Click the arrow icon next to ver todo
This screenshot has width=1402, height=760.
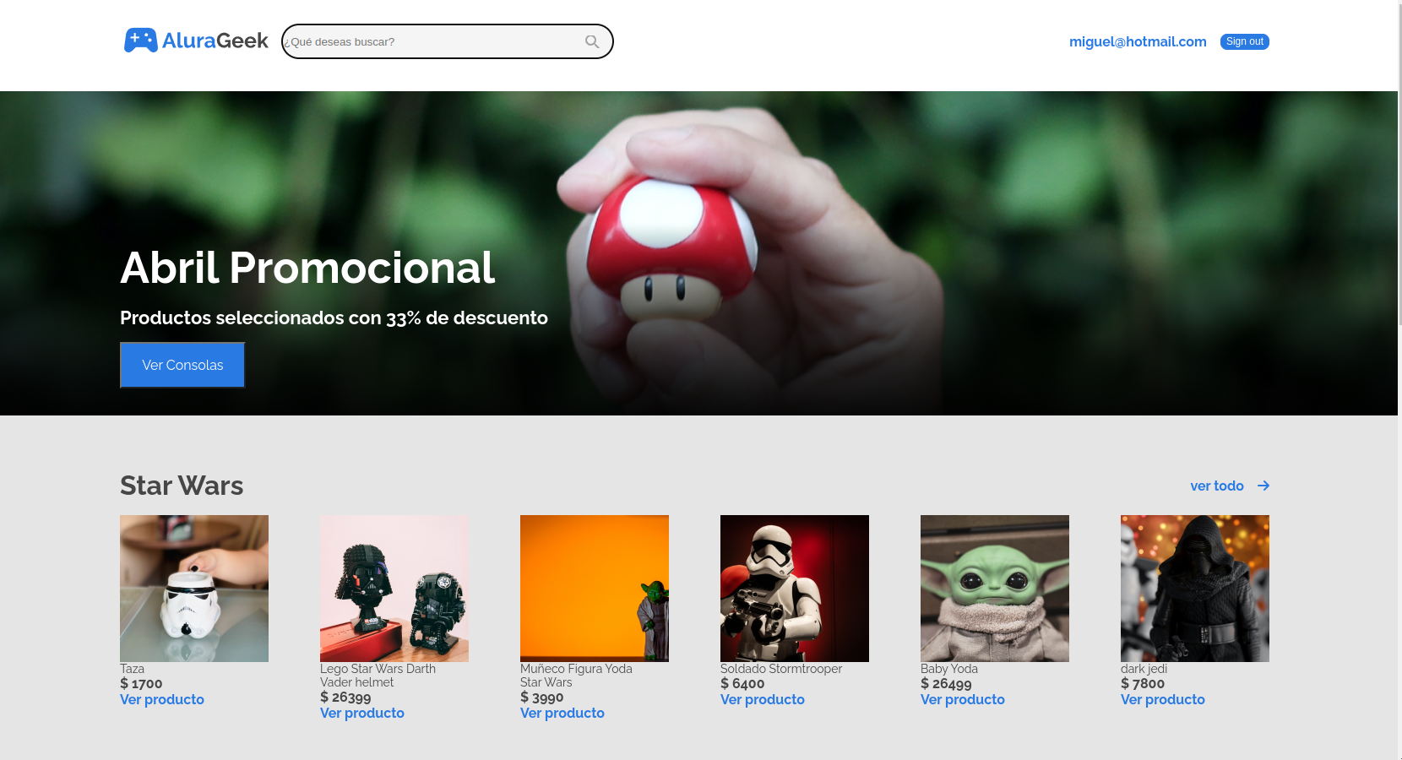[x=1263, y=486]
